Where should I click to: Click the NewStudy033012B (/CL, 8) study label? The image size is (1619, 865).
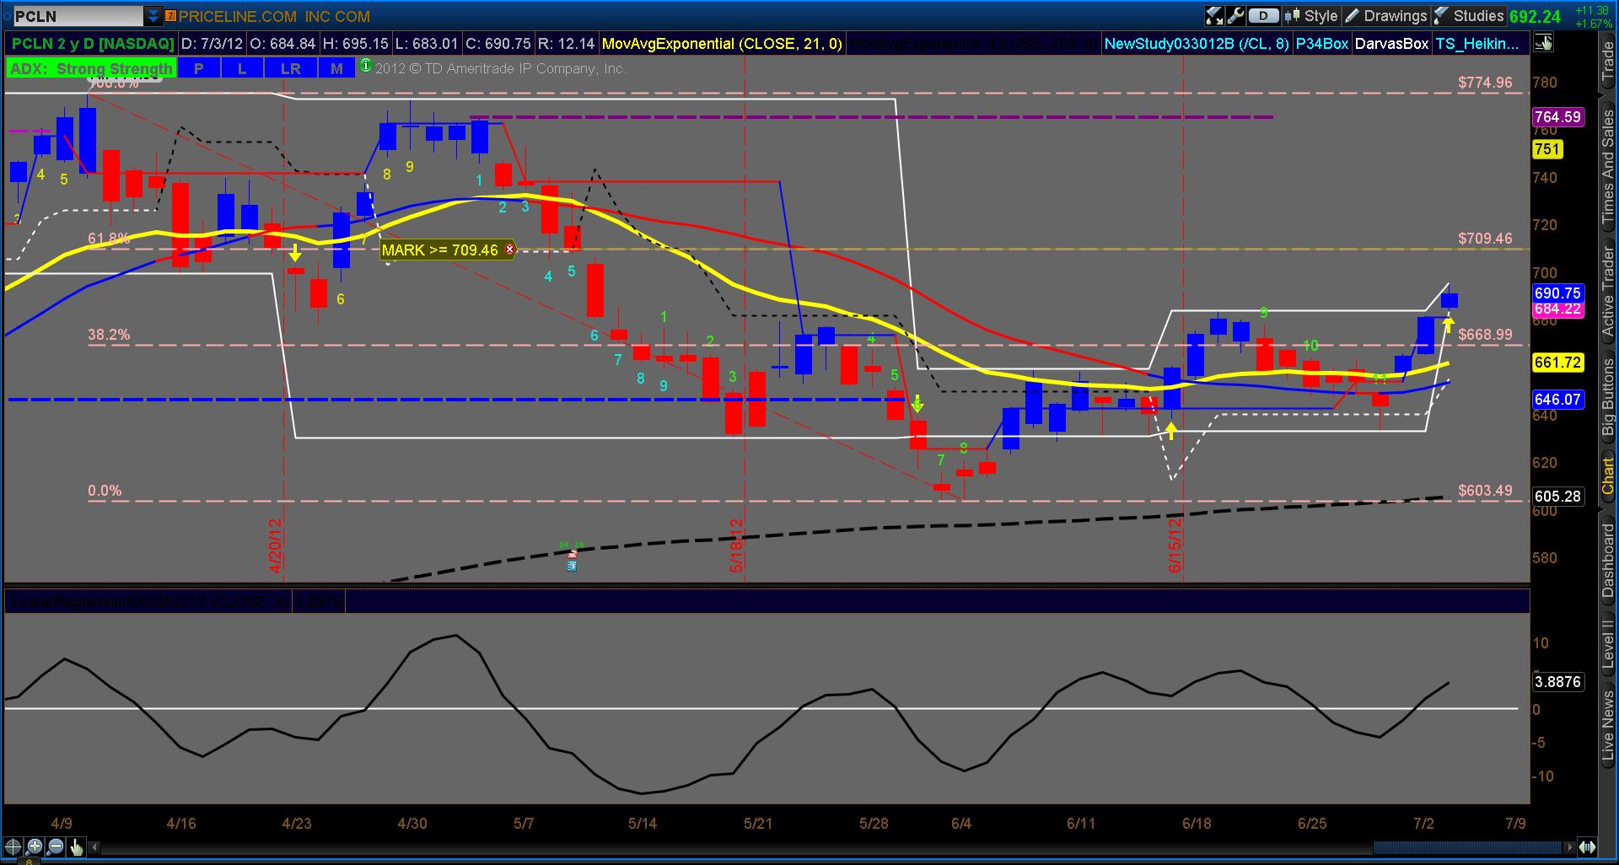[x=1197, y=43]
